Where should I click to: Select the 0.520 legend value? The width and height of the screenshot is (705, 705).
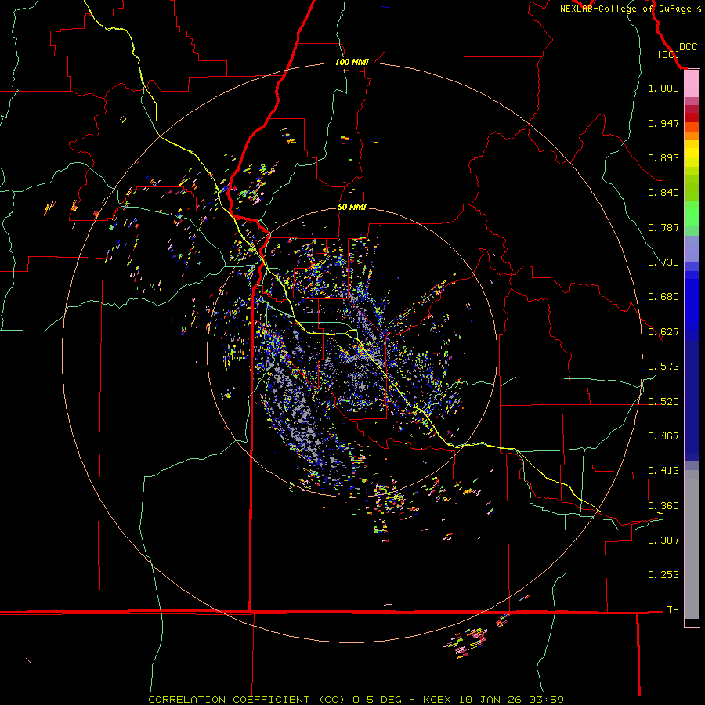663,402
